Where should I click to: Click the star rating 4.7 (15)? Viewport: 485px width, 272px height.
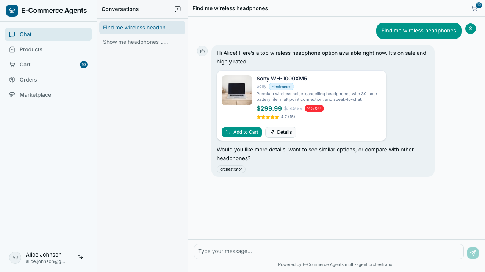click(x=276, y=117)
